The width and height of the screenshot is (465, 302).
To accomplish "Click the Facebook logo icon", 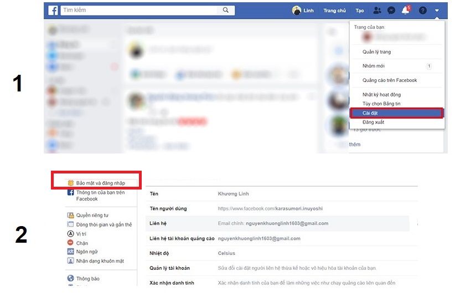I will [x=53, y=11].
